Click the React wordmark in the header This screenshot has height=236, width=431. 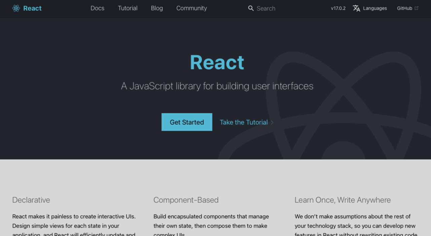click(x=33, y=8)
